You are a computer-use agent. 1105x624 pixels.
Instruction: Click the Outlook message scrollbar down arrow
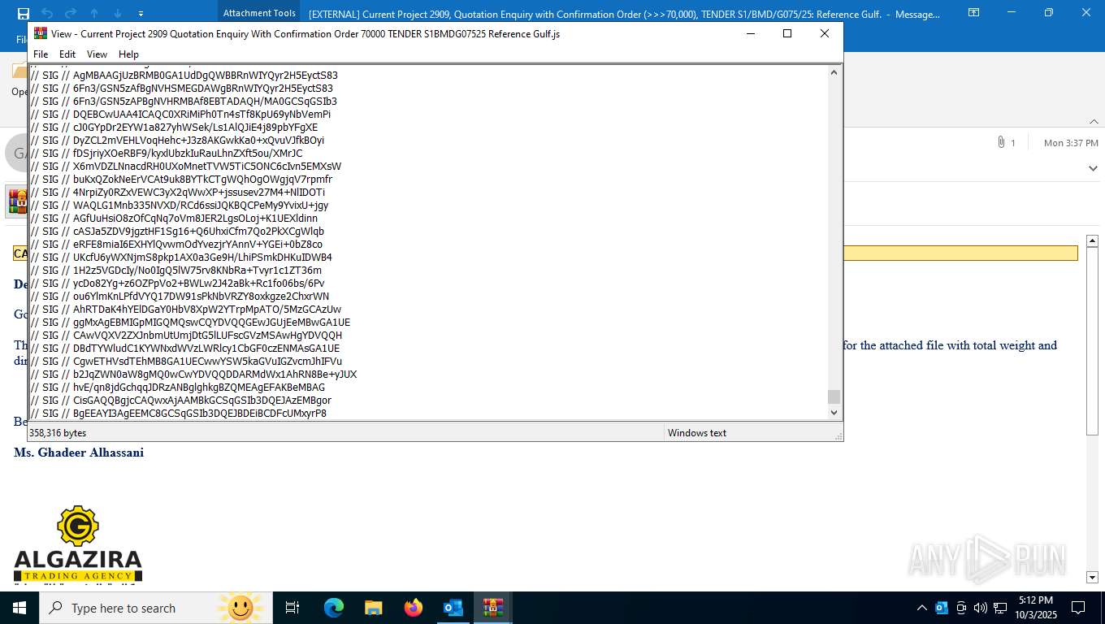click(x=1093, y=577)
